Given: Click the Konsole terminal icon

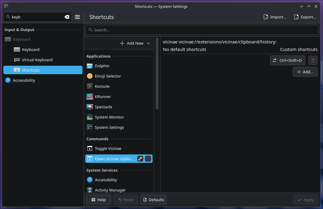Looking at the screenshot, I should (89, 86).
